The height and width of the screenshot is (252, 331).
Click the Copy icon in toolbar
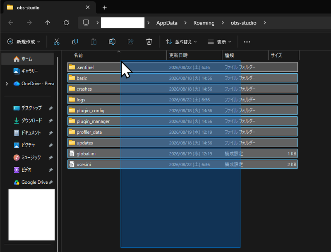pos(75,42)
